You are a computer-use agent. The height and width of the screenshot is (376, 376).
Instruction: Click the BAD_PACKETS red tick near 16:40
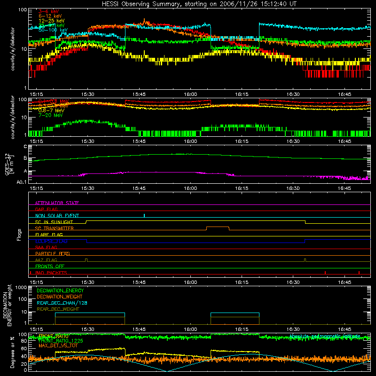pyautogui.click(x=325, y=273)
